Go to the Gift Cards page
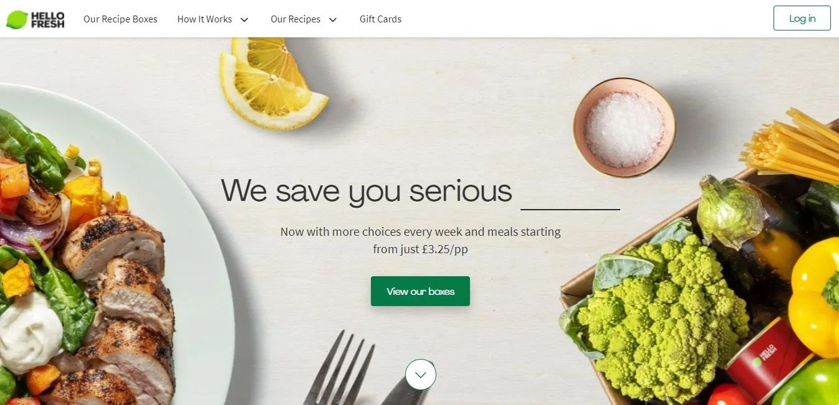This screenshot has height=405, width=839. (380, 19)
